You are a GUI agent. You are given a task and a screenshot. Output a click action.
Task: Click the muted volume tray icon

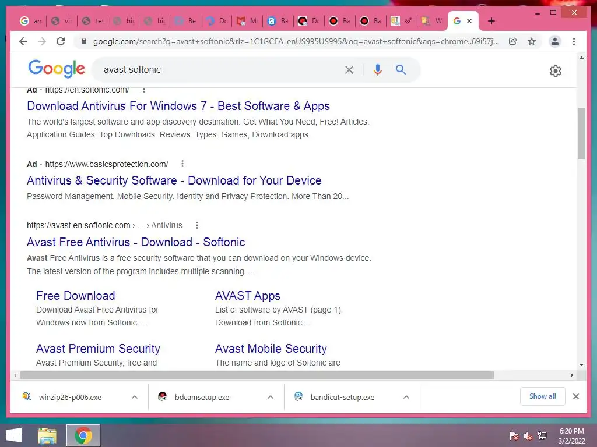[x=528, y=436]
